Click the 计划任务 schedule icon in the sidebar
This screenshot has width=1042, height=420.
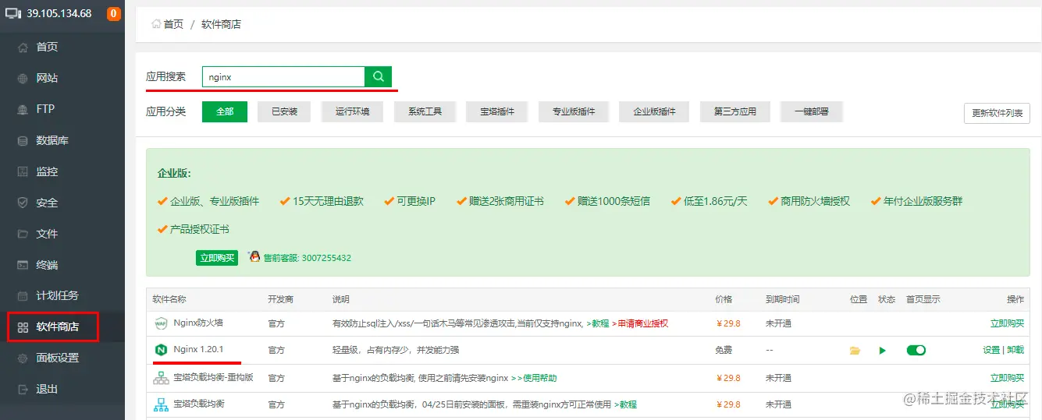23,295
